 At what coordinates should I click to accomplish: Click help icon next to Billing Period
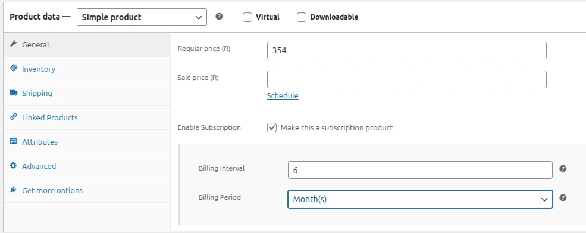point(563,198)
